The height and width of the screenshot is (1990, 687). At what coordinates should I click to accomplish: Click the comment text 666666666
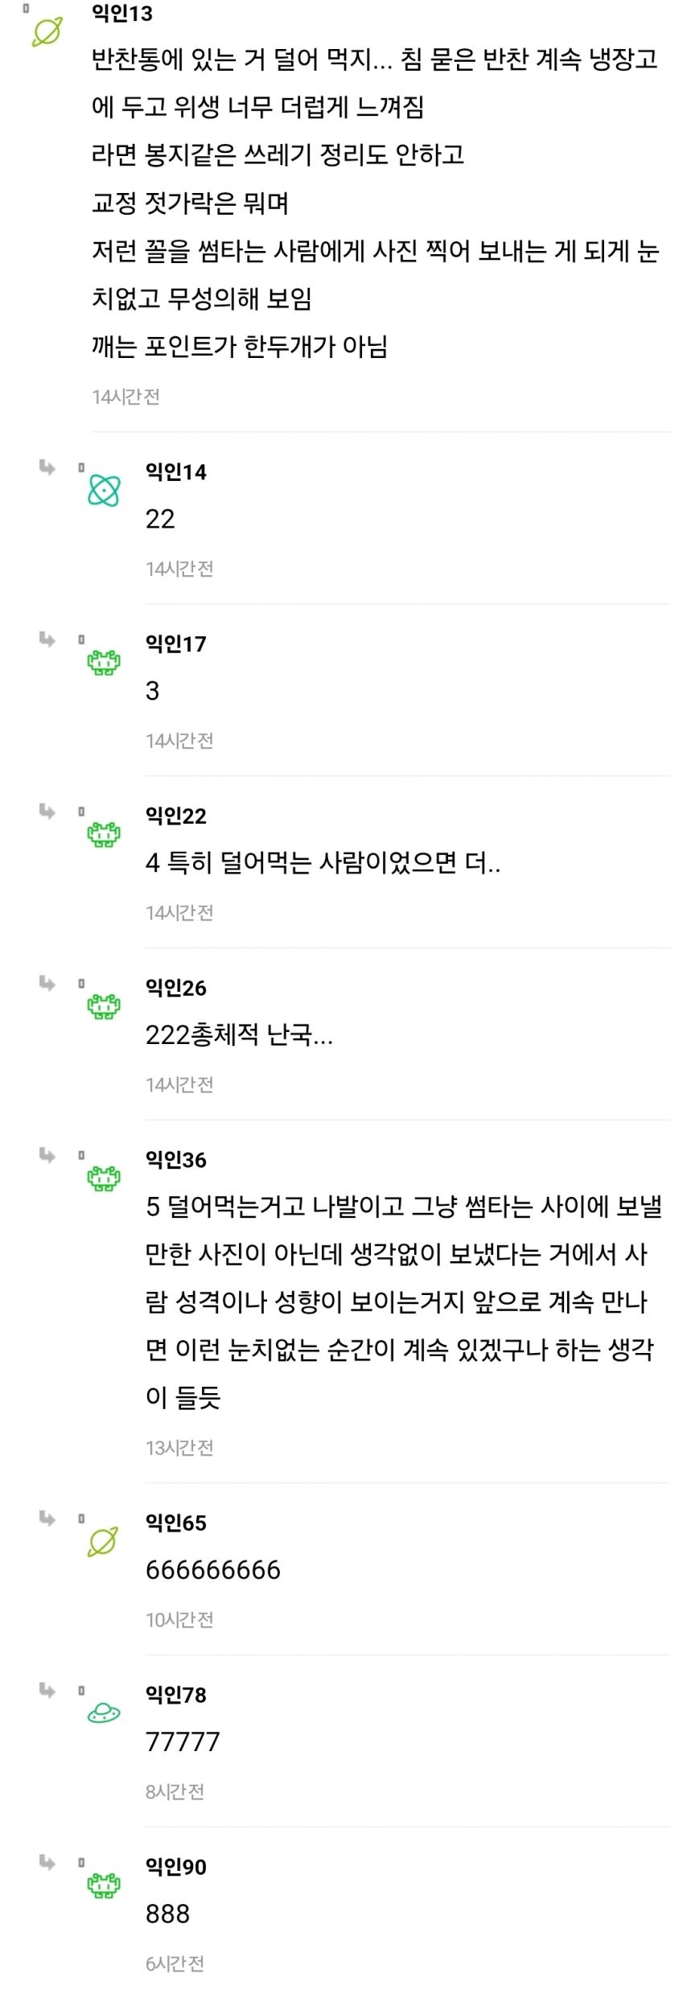[x=213, y=1570]
